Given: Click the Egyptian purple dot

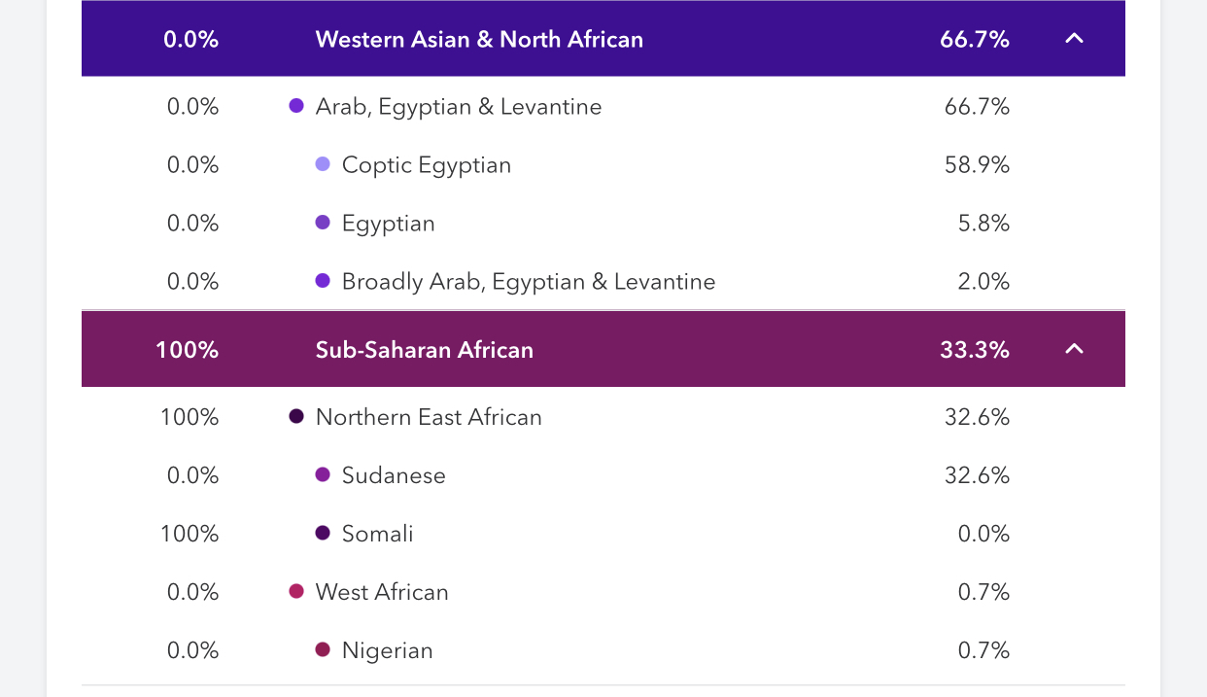Looking at the screenshot, I should pos(323,223).
